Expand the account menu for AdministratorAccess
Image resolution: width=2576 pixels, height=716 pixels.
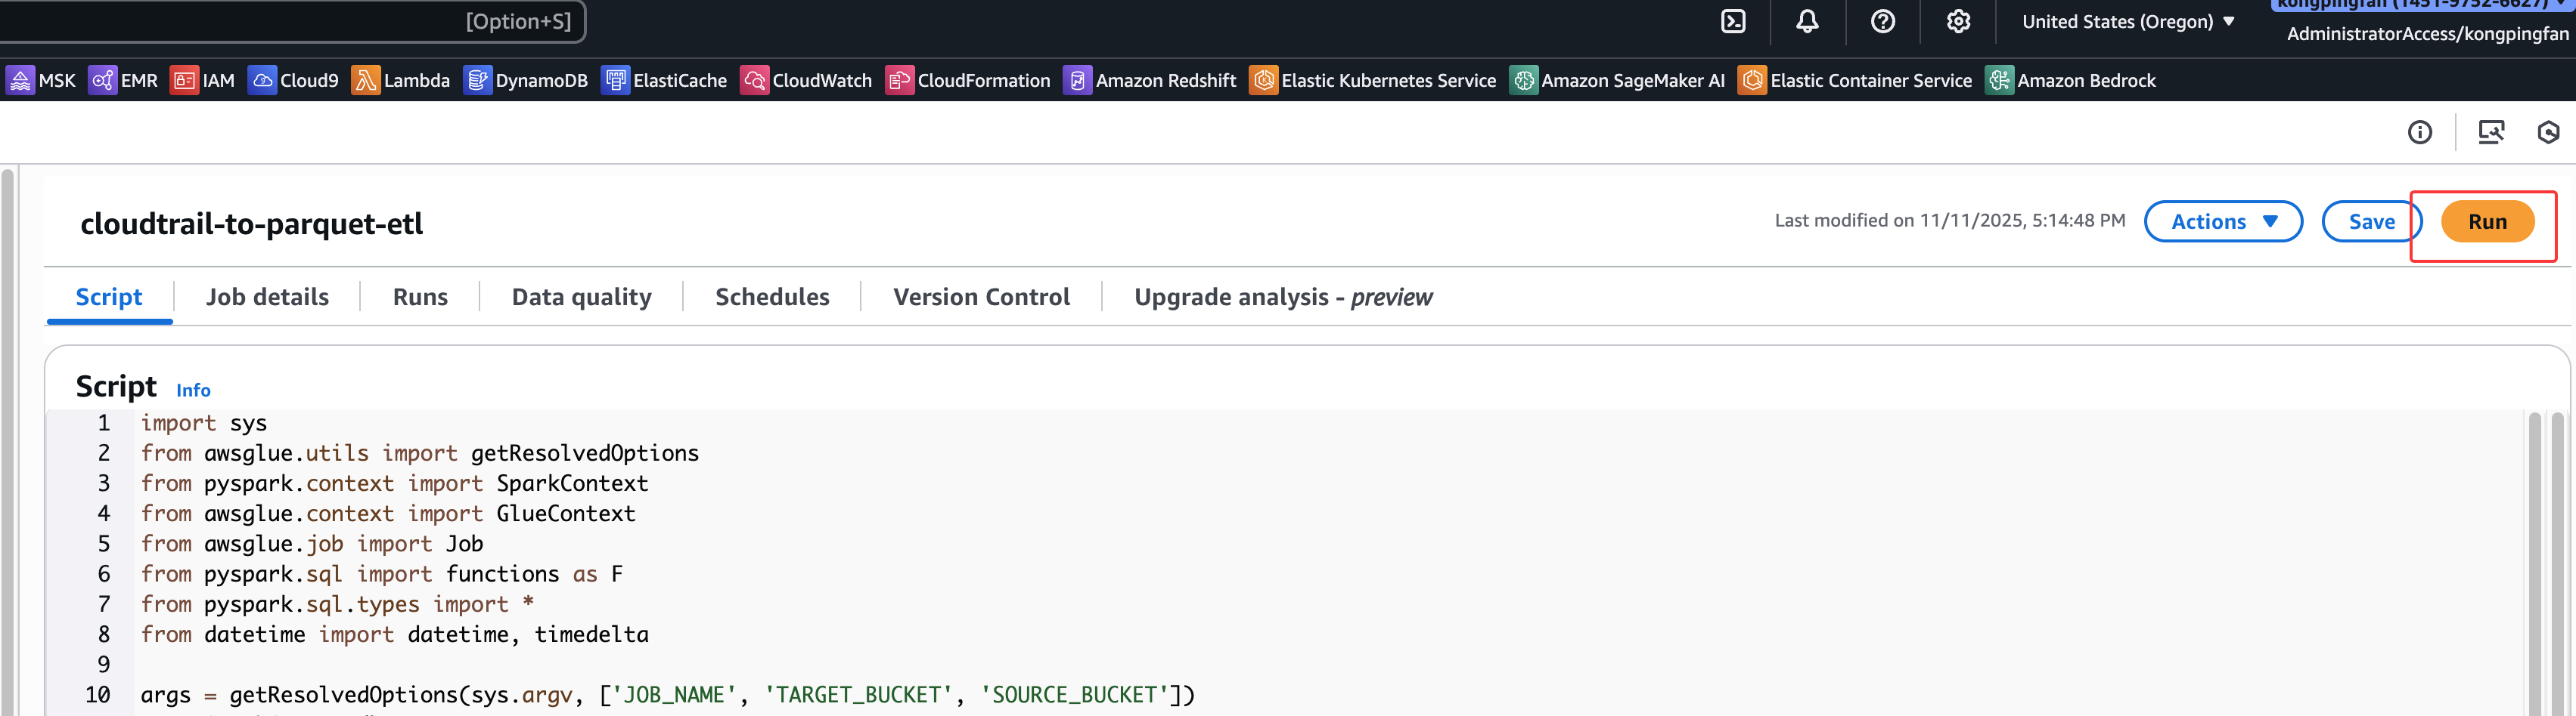coord(2426,34)
